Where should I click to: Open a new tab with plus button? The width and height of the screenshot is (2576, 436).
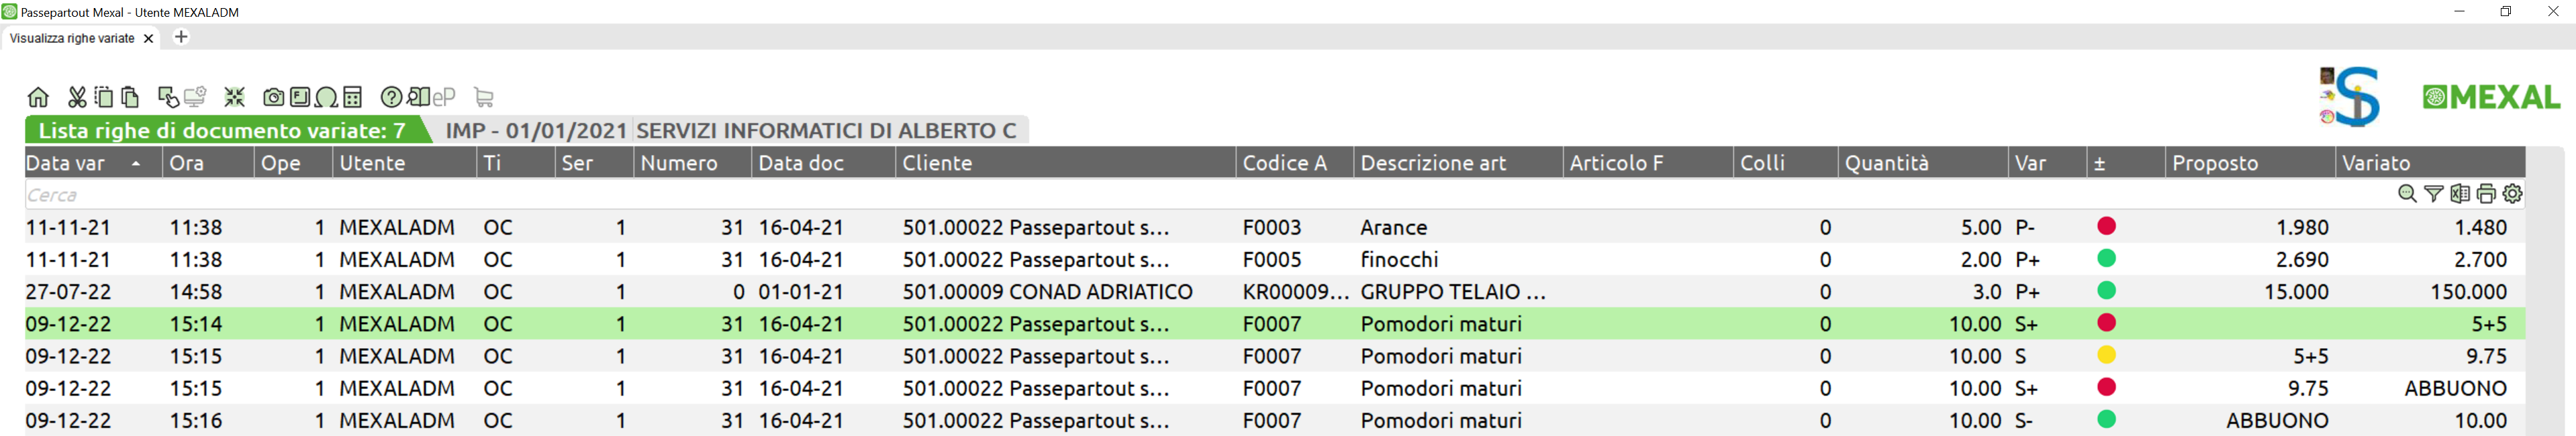point(181,37)
